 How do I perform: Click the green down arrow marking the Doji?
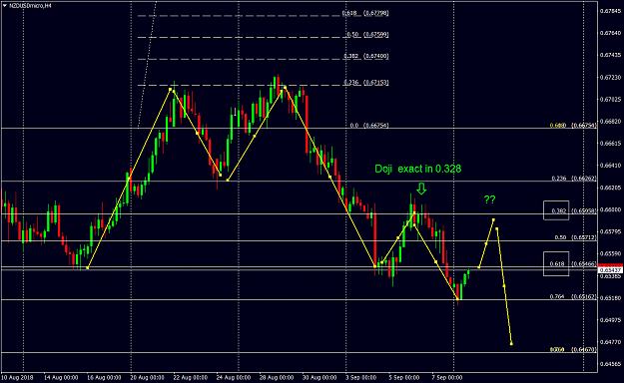click(421, 189)
